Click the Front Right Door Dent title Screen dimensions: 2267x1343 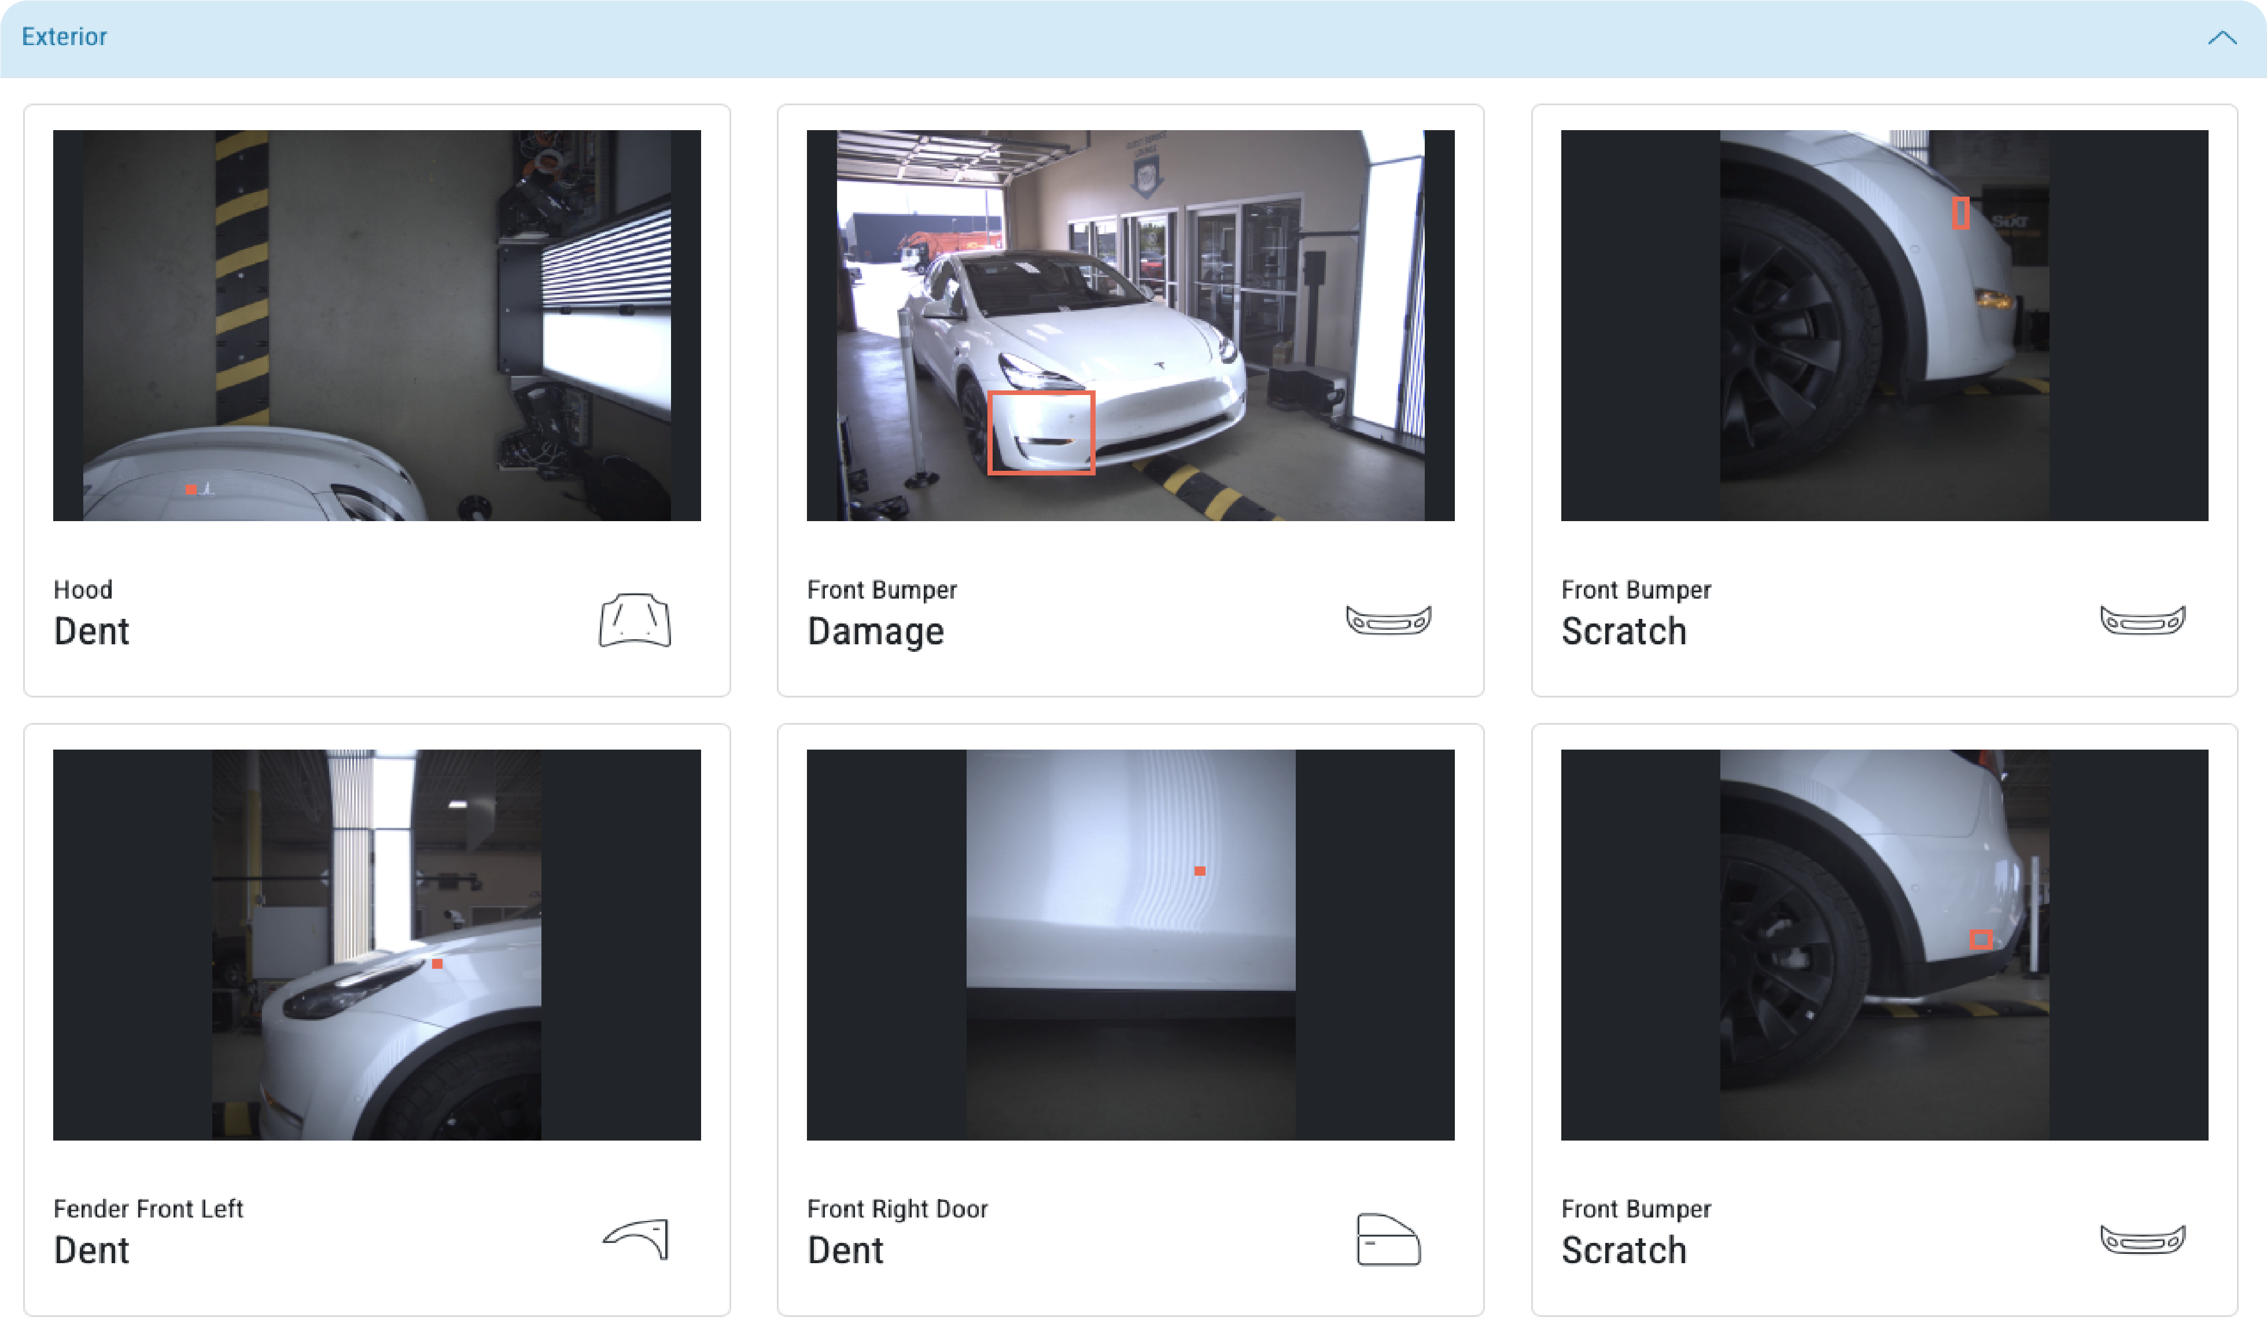point(845,1250)
